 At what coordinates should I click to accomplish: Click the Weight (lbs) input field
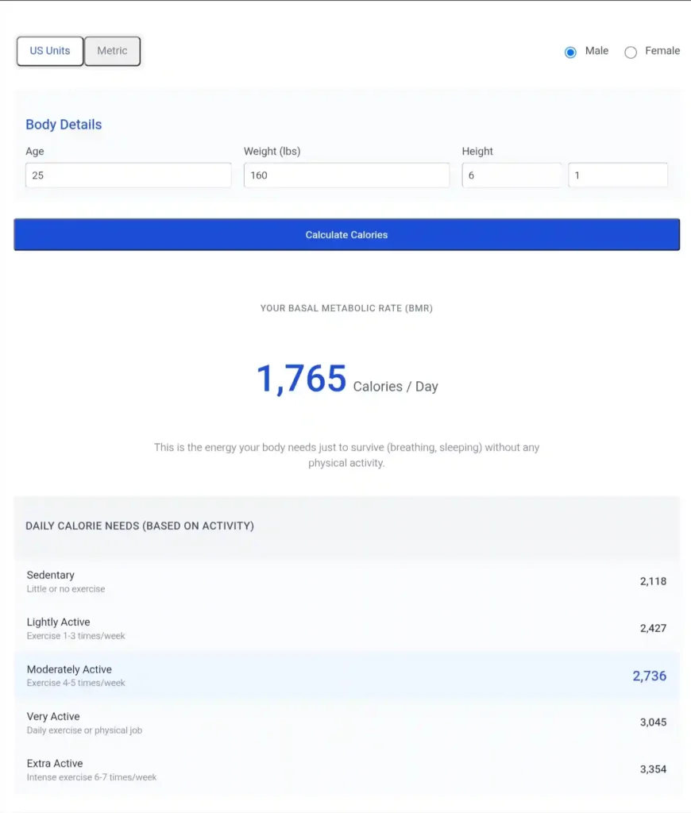[346, 175]
